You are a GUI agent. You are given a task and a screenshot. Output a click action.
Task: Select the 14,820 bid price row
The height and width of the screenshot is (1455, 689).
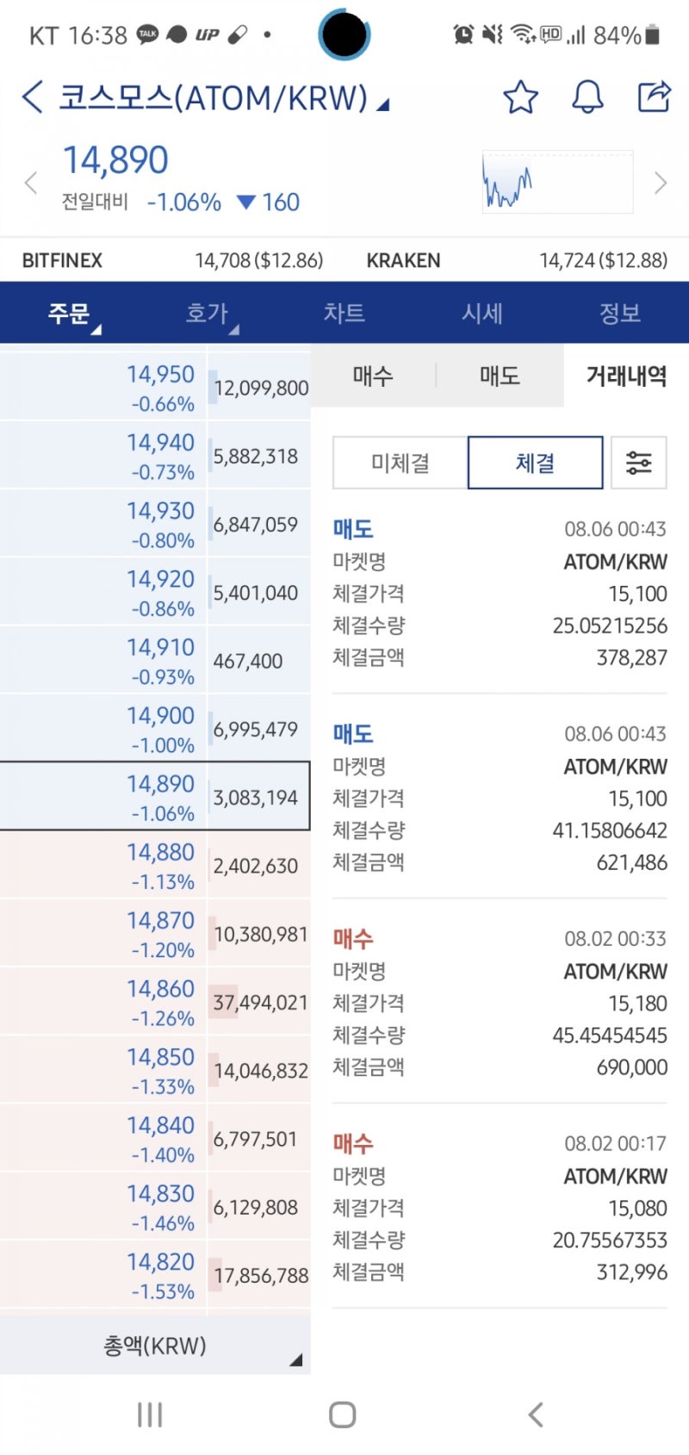pos(155,1274)
